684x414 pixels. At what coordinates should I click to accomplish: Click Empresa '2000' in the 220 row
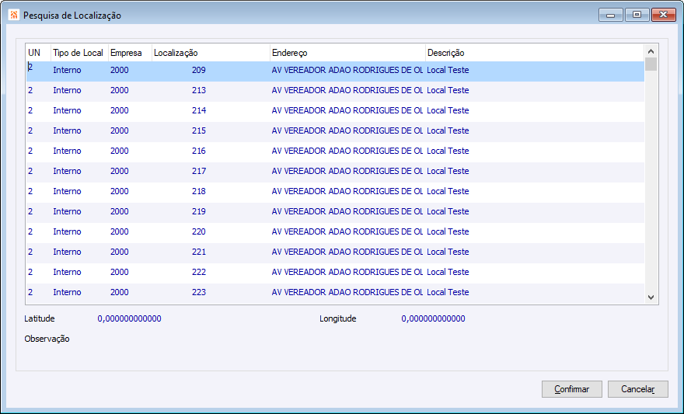click(x=120, y=231)
